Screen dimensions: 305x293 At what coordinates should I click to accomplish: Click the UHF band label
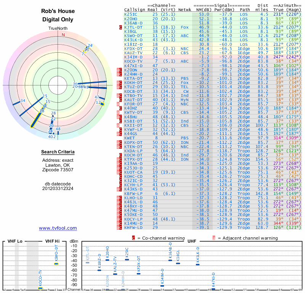pos(192,241)
